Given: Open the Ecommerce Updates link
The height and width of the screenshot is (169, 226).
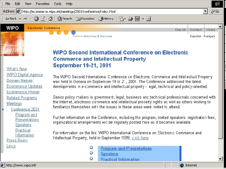Looking at the screenshot, I should (24, 86).
